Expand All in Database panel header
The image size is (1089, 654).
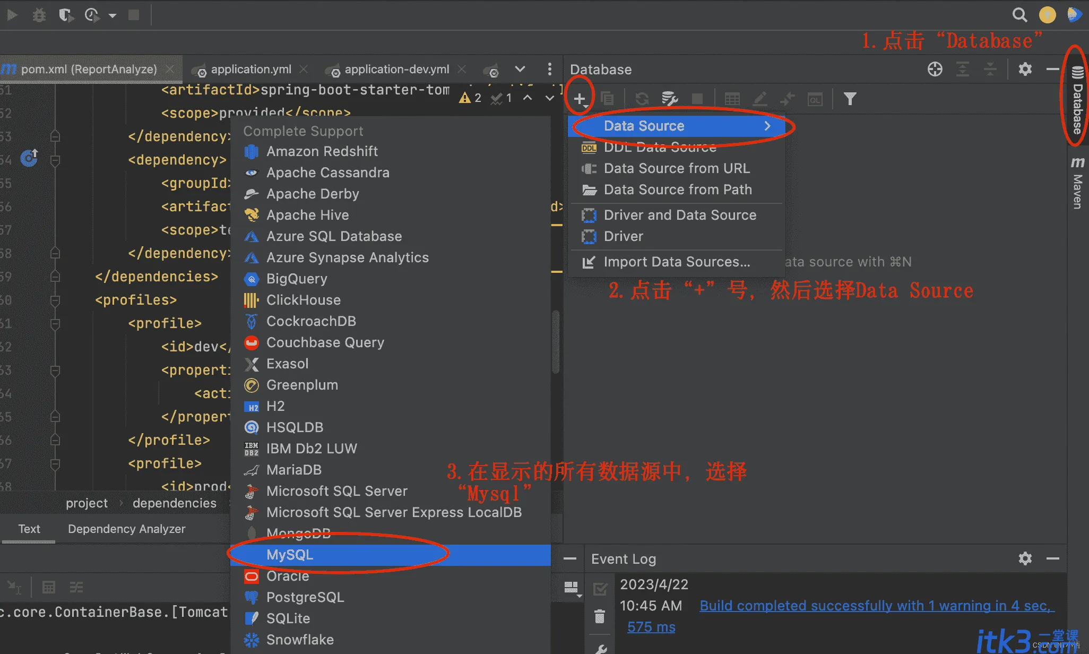[x=963, y=69]
